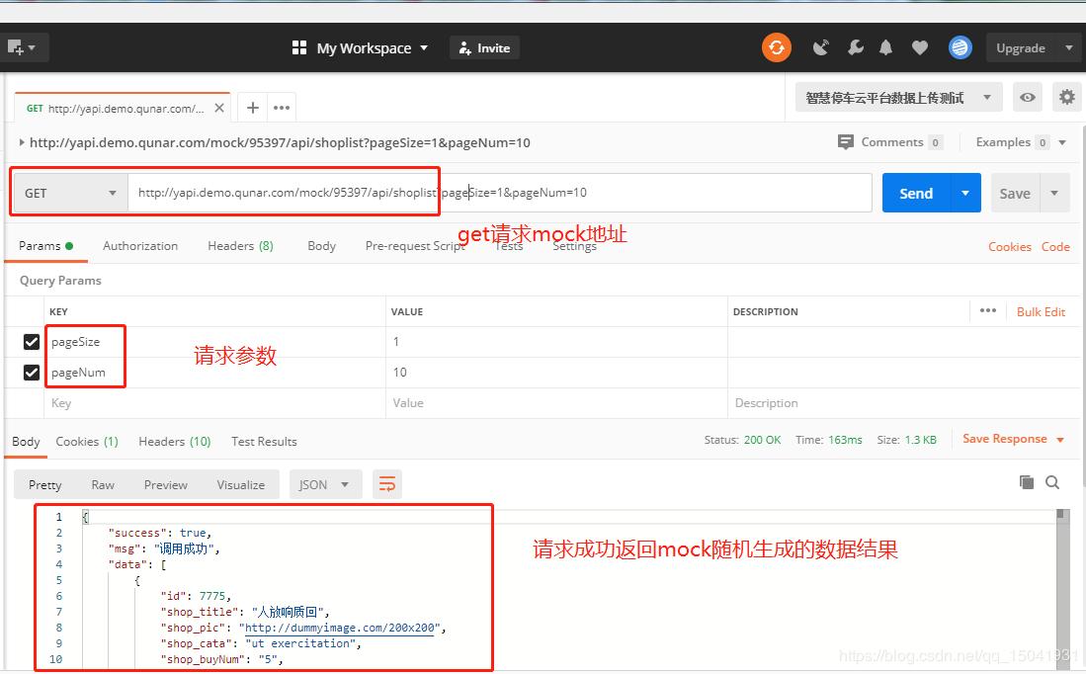This screenshot has width=1086, height=674.
Task: Open the Sync icon in the header
Action: pyautogui.click(x=777, y=46)
